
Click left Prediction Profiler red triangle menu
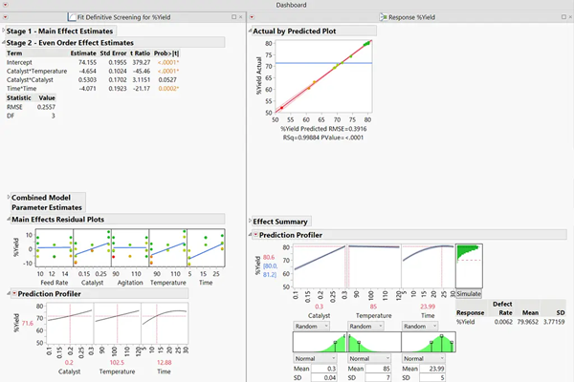point(4,294)
